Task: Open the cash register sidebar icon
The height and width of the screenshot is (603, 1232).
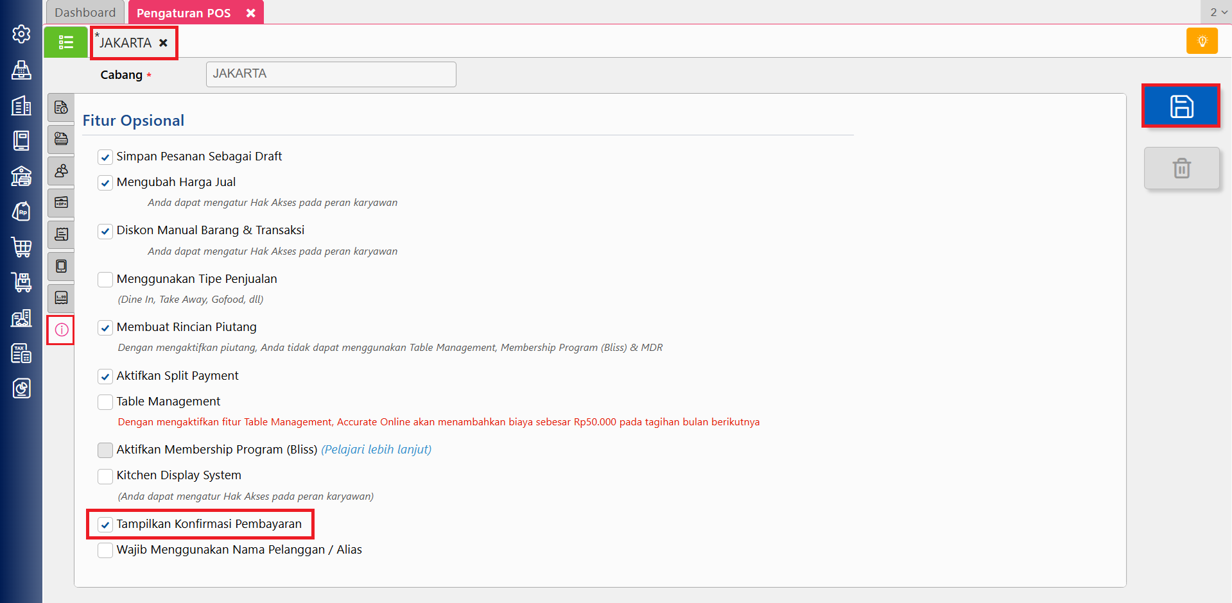Action: (x=21, y=70)
